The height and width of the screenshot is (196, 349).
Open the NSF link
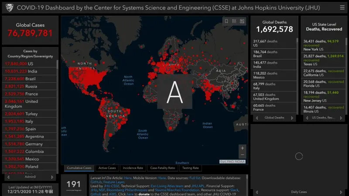pyautogui.click(x=102, y=190)
